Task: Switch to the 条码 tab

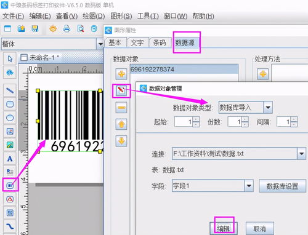Action: click(160, 42)
